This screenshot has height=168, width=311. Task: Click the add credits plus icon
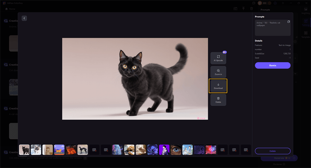(270, 3)
